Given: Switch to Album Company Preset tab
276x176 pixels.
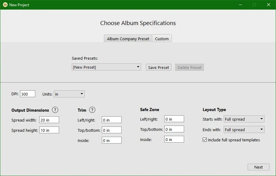Looking at the screenshot, I should [128, 39].
